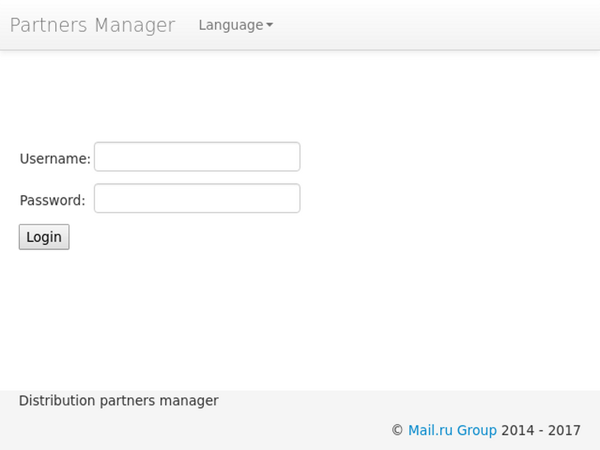Click the Login button

[44, 237]
